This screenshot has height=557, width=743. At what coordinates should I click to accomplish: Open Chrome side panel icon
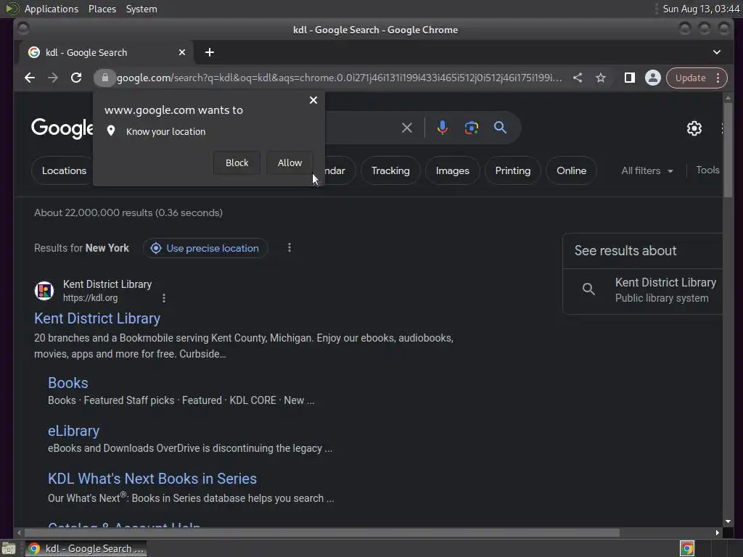pyautogui.click(x=629, y=78)
